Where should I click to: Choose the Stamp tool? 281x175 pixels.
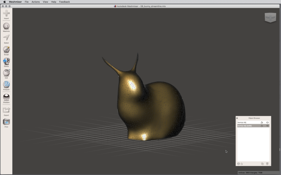pyautogui.click(x=6, y=61)
